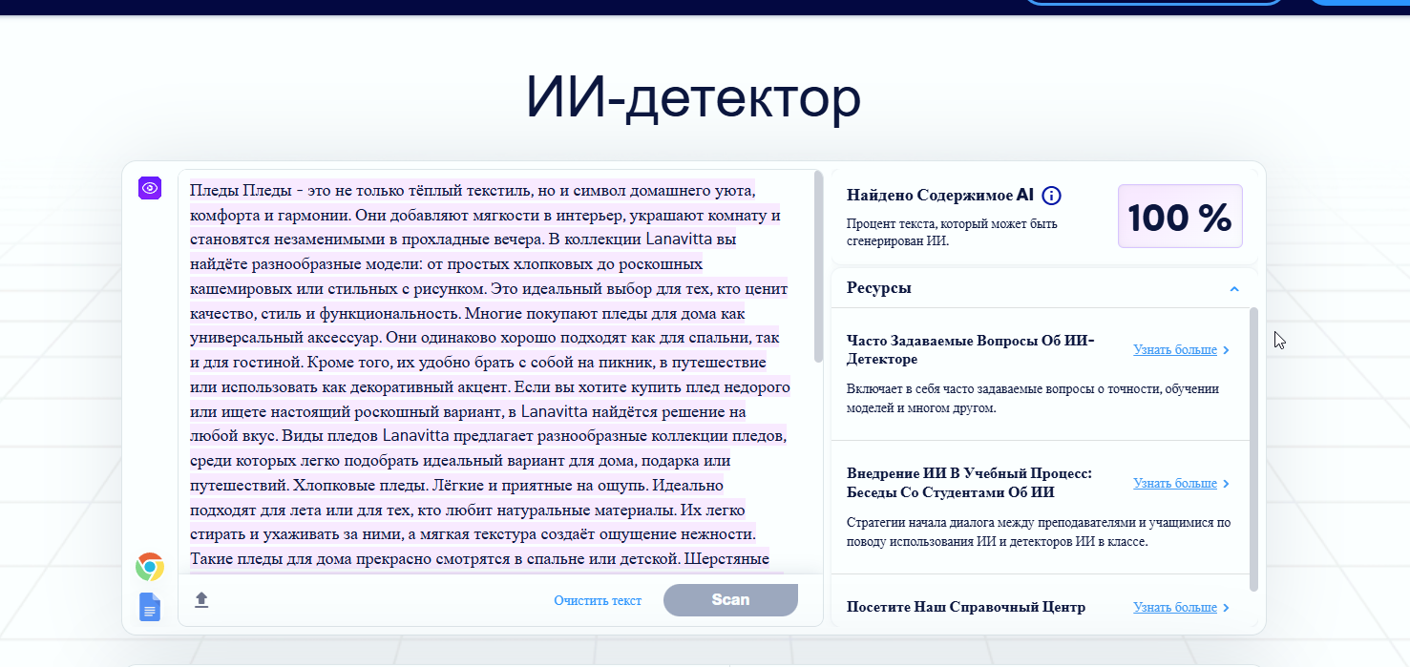
Task: Click text 'Процент текста, который может быть'
Action: coord(952,225)
